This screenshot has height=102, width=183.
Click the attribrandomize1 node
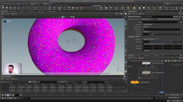pyautogui.click(x=146, y=73)
